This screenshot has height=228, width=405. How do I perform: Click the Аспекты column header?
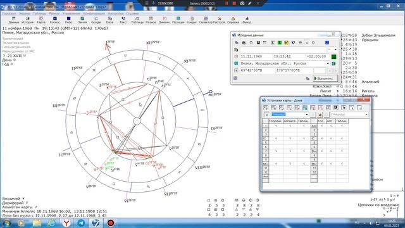coord(290,121)
